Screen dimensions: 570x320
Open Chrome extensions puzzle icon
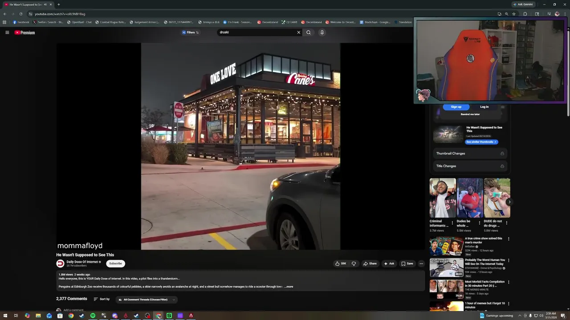click(x=525, y=14)
